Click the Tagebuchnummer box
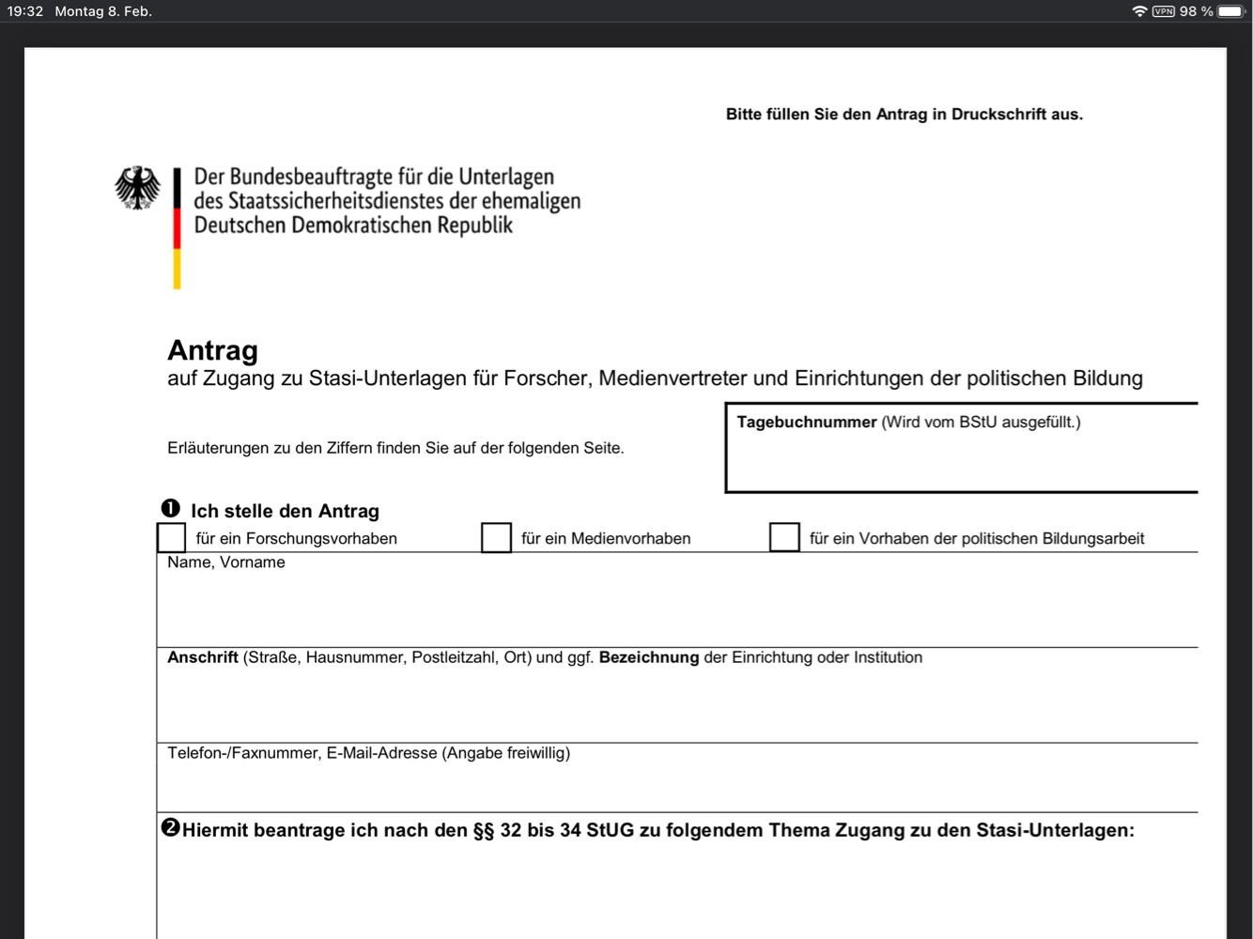The image size is (1253, 939). (x=962, y=448)
